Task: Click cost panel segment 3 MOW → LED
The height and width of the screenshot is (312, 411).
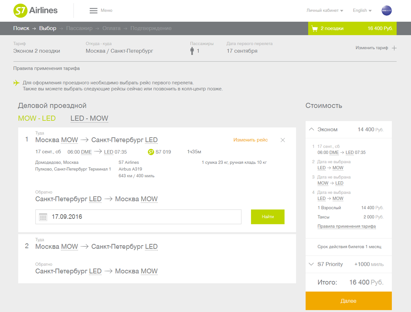Action: coord(330,183)
